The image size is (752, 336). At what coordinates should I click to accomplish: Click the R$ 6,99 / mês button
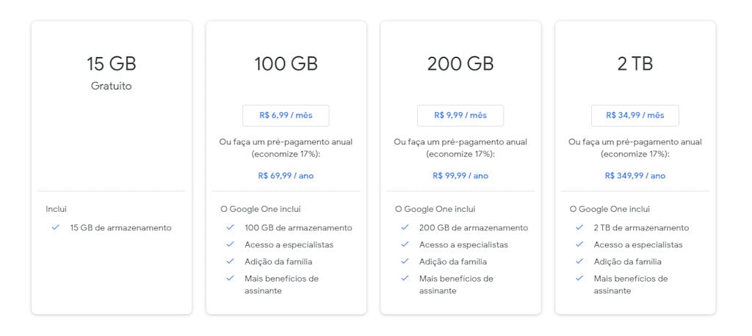[286, 115]
